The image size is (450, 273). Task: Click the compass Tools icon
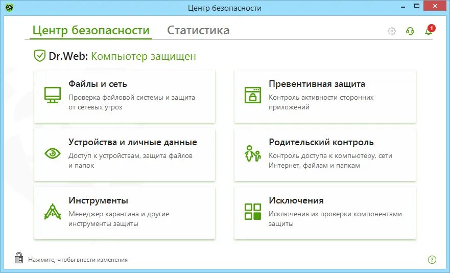click(x=53, y=212)
